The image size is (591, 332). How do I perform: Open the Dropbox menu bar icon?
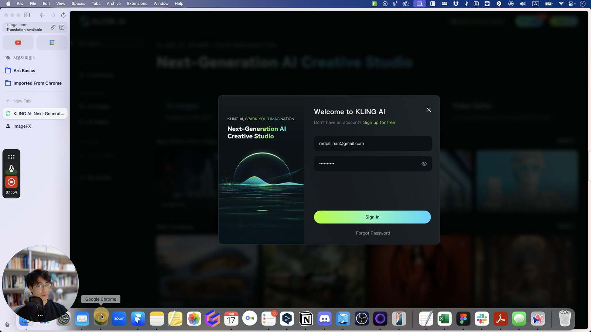pos(456,4)
